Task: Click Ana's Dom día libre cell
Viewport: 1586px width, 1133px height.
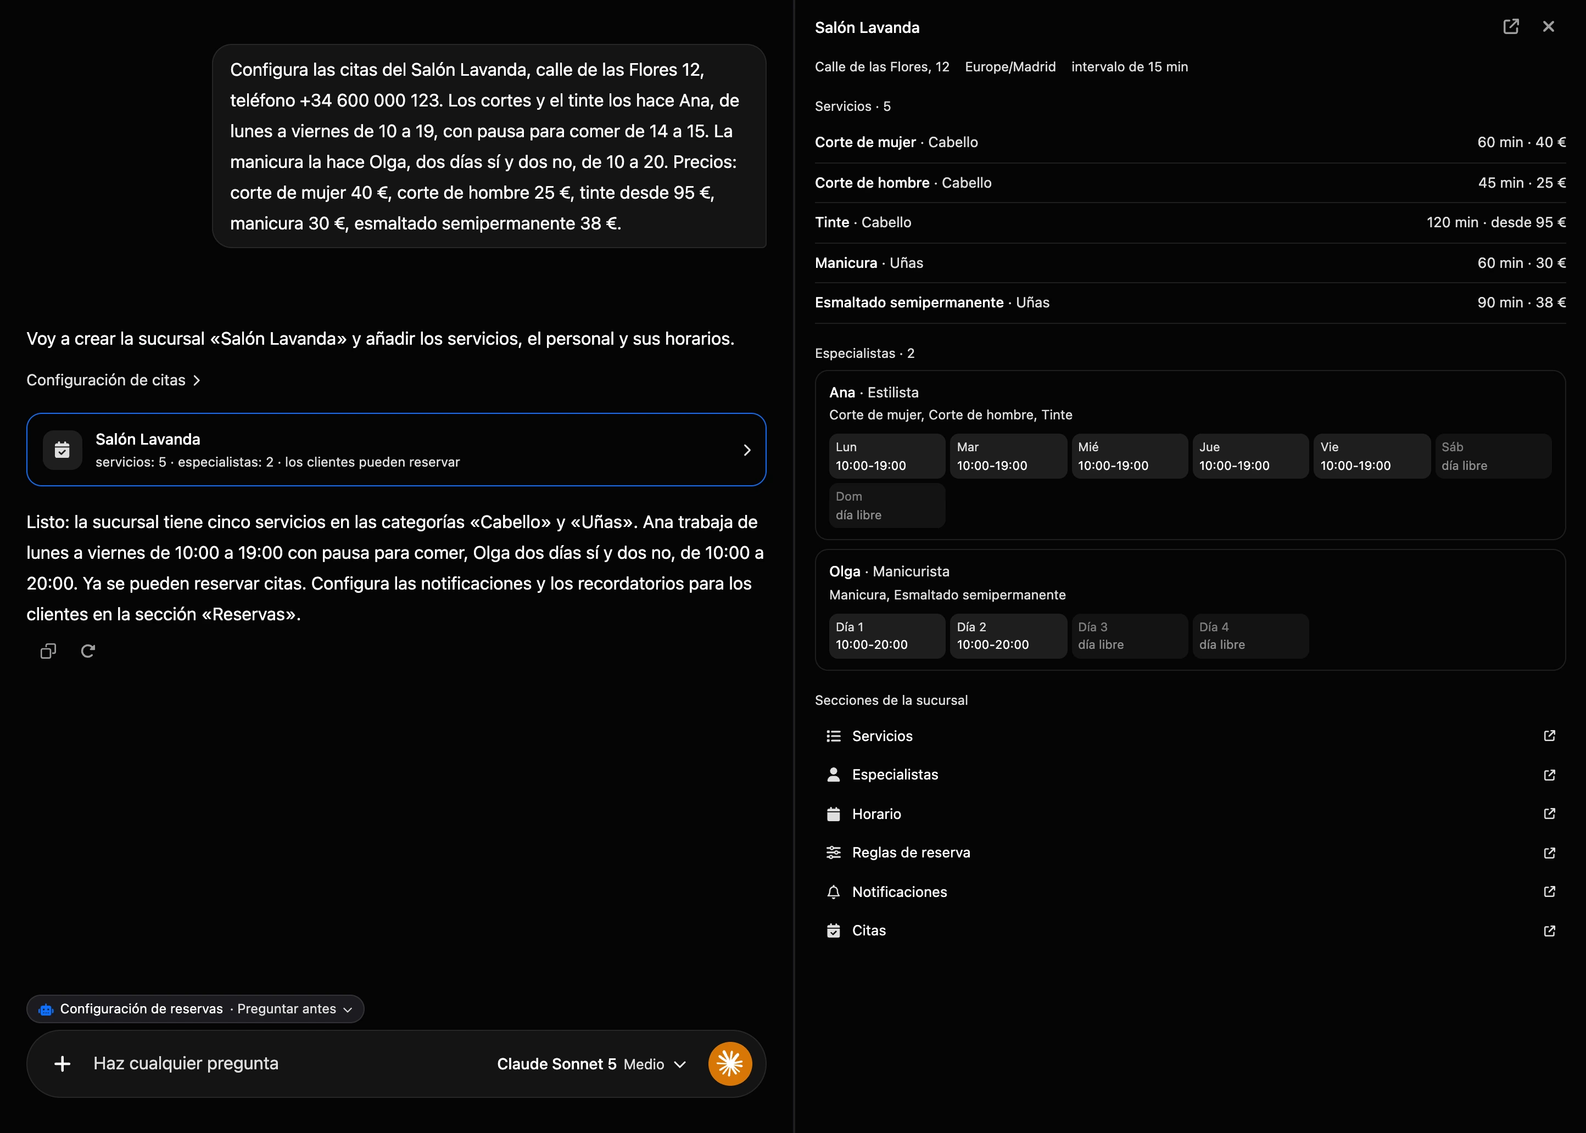Action: [887, 506]
